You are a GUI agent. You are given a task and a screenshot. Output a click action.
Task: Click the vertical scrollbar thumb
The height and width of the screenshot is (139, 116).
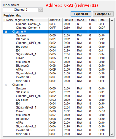point(112,59)
